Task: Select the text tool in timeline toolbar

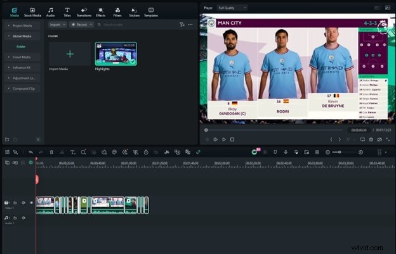Action: [x=72, y=152]
